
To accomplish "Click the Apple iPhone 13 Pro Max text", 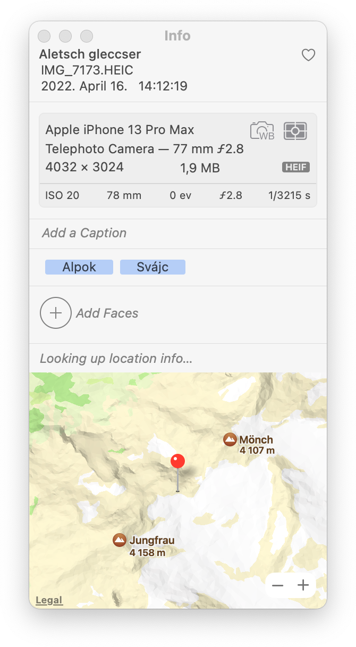I will tap(120, 130).
